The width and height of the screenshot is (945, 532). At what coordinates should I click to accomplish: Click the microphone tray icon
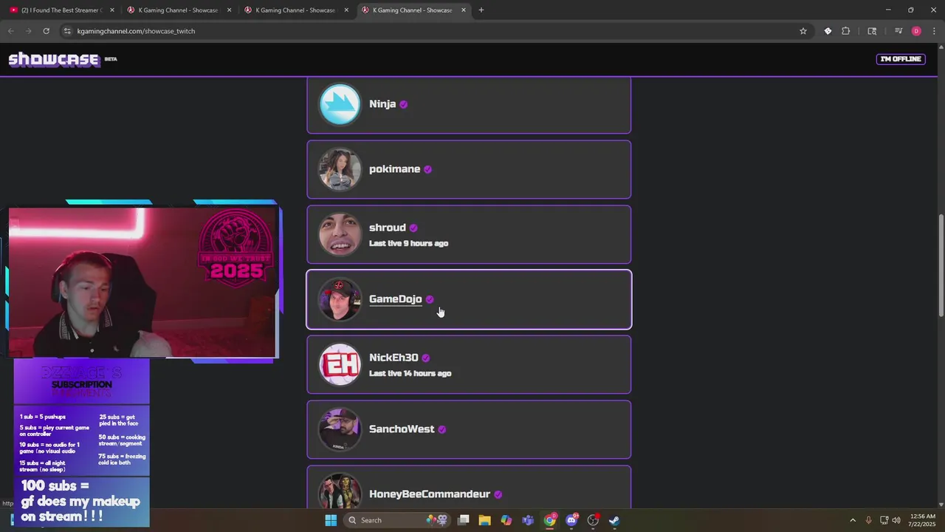coord(868,520)
